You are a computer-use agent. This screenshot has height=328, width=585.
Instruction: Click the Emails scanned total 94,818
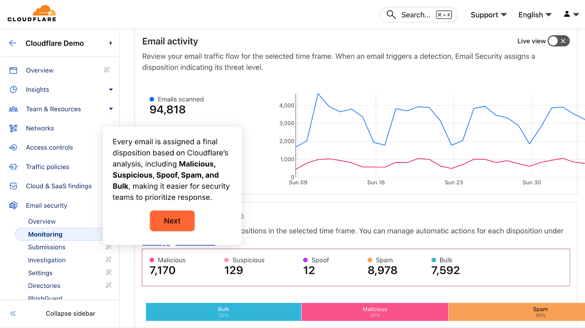coord(167,110)
